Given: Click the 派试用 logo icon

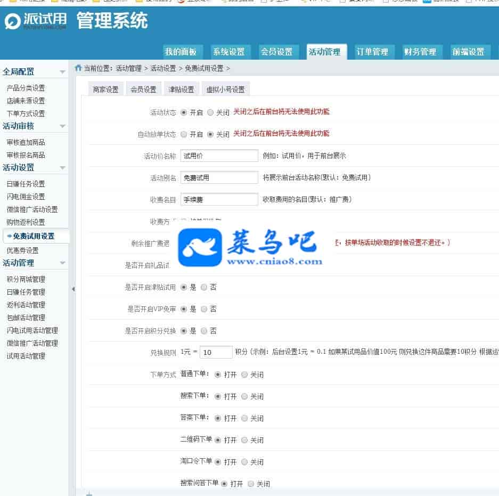Looking at the screenshot, I should tap(12, 21).
